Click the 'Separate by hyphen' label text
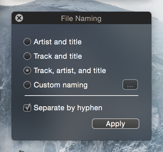This screenshot has width=163, height=152. (68, 108)
